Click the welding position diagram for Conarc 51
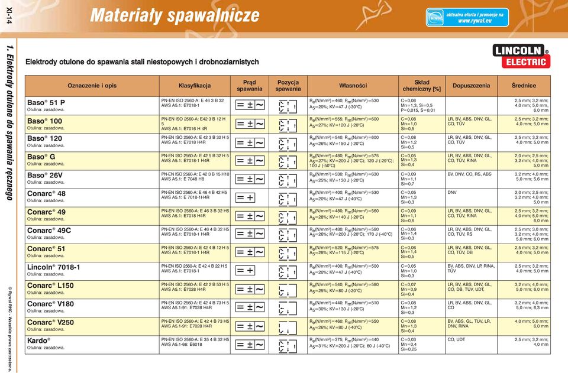The image size is (568, 373). 288,254
